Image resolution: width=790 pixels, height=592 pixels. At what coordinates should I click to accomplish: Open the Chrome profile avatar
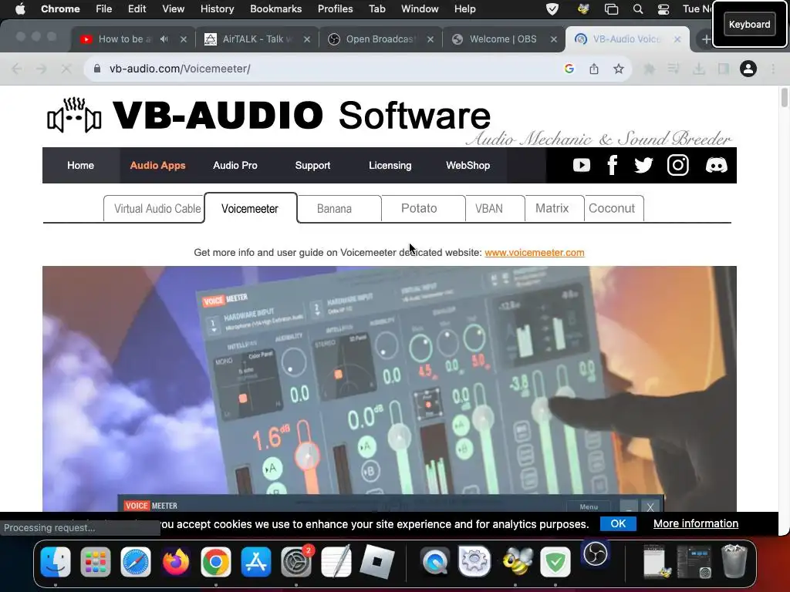[748, 69]
